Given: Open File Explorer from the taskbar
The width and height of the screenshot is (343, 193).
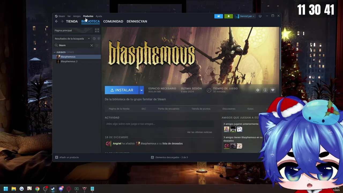Looking at the screenshot, I should (14, 189).
